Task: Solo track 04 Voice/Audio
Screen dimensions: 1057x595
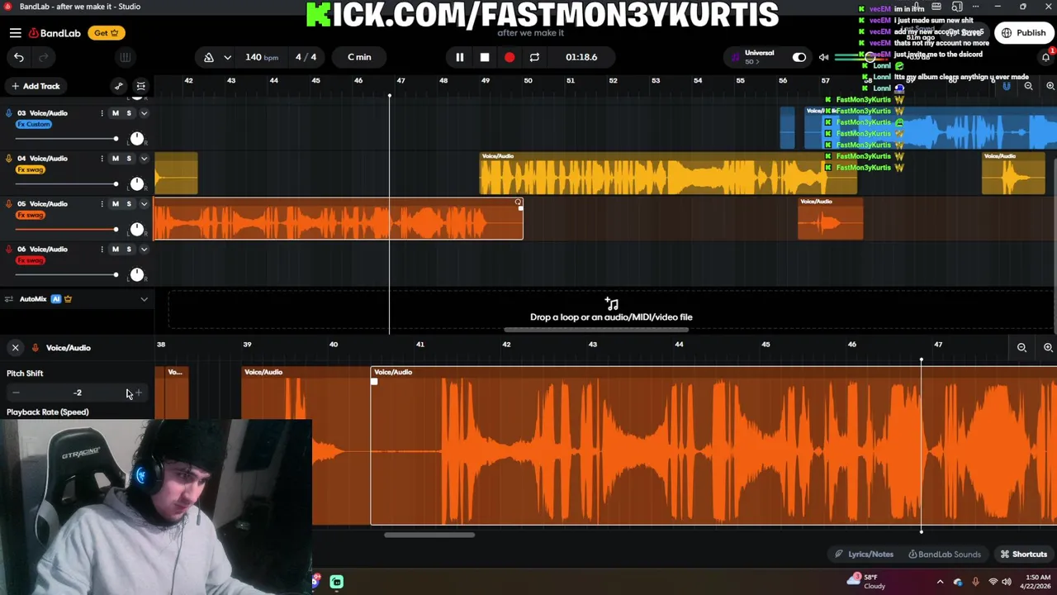Action: tap(129, 159)
